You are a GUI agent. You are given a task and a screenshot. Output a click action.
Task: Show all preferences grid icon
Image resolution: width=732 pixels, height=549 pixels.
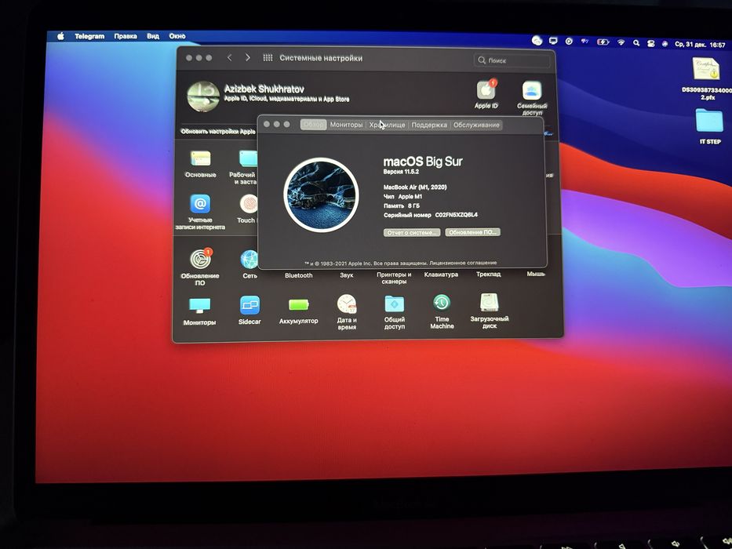click(268, 57)
